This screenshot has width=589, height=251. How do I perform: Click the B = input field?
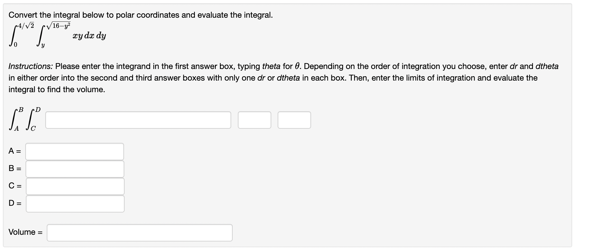coord(74,169)
